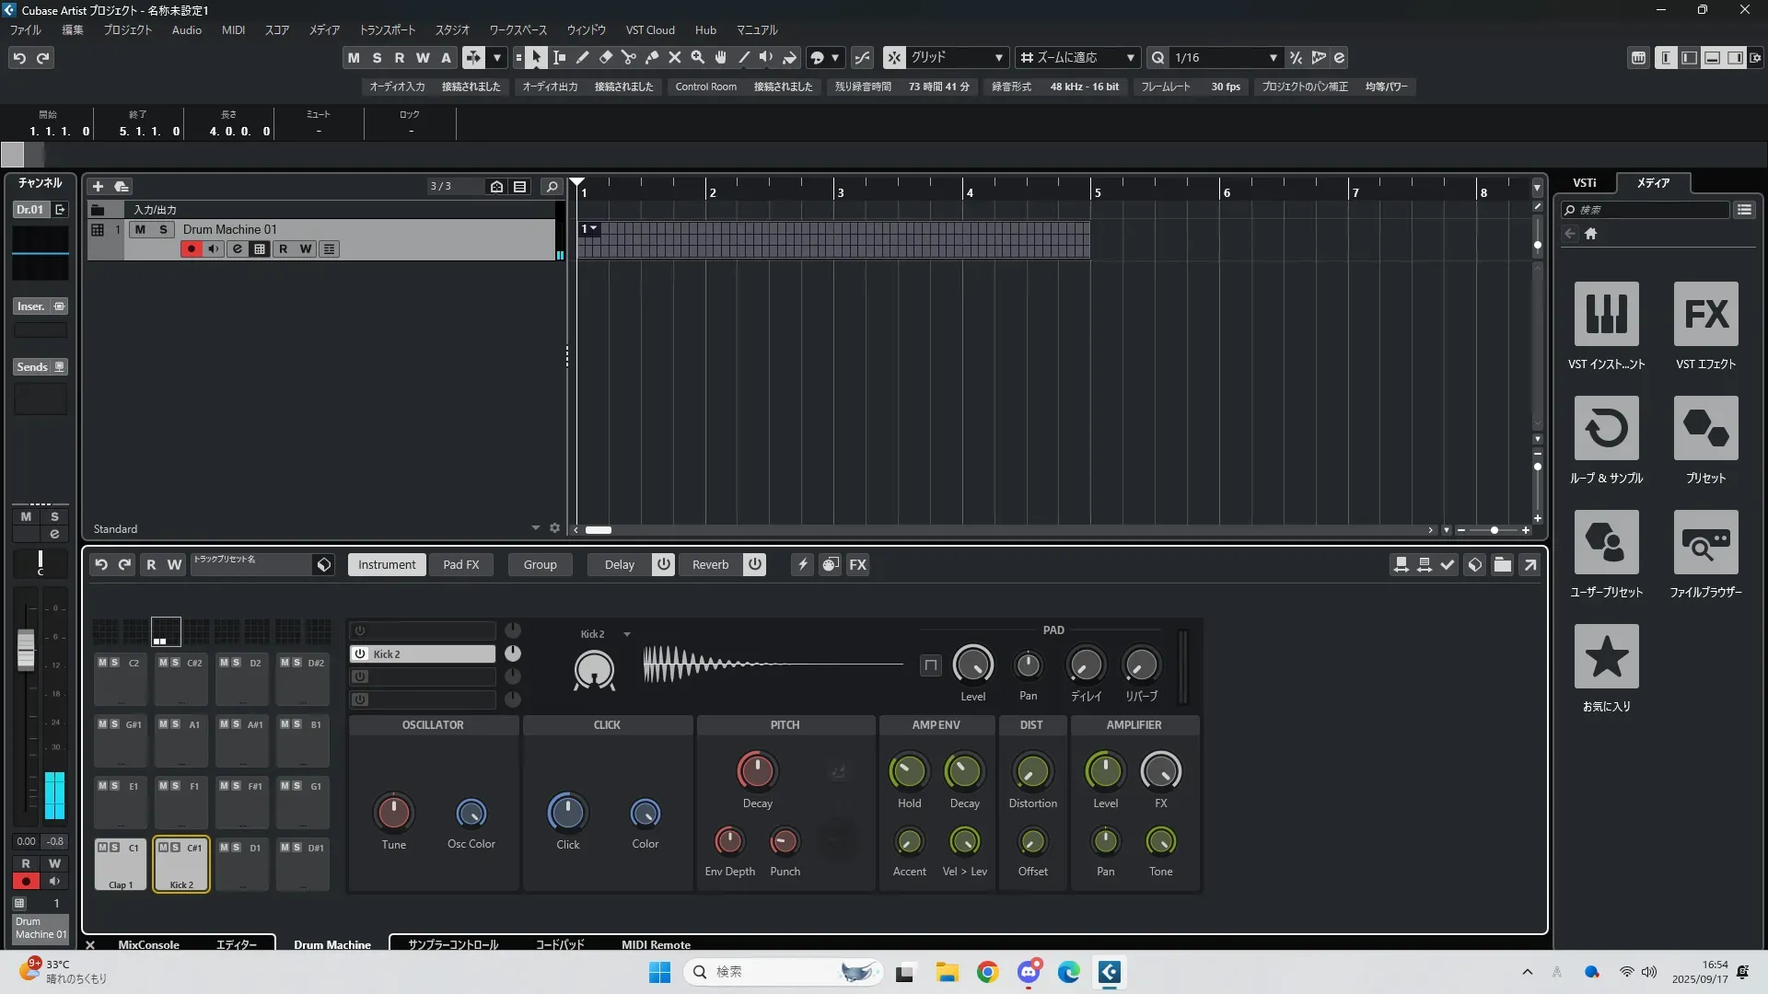Adjust the Distortion knob
Viewport: 1768px width, 994px height.
click(x=1032, y=771)
